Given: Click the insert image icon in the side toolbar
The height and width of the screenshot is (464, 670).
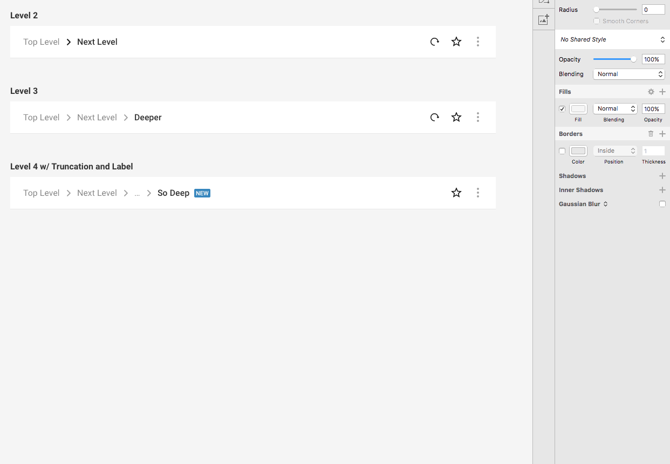Looking at the screenshot, I should tap(543, 19).
